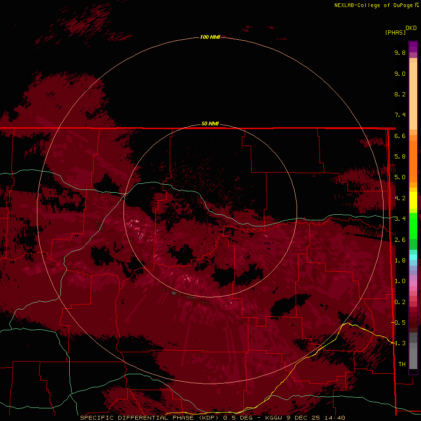Click the 1.0 value on color scale
Screen dimensions: 421x421
coord(400,281)
